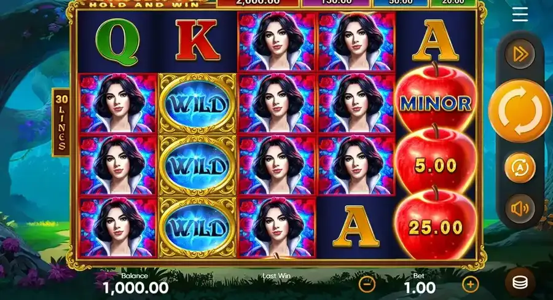The image size is (553, 300).
Task: Spin the reels with orange button
Action: [520, 111]
